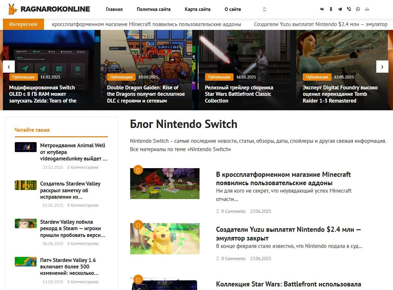This screenshot has width=393, height=290.
Task: Open article 'В кроссплатформенном магазине Minecraft' title
Action: tap(283, 179)
